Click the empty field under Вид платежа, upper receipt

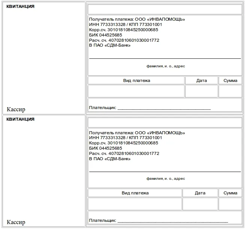[136, 91]
